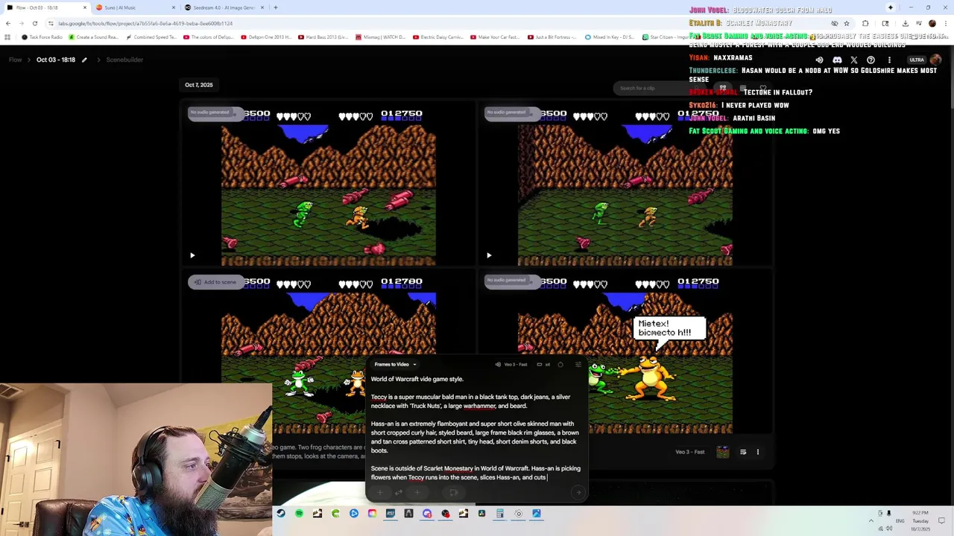Swap first and last frames

[398, 492]
